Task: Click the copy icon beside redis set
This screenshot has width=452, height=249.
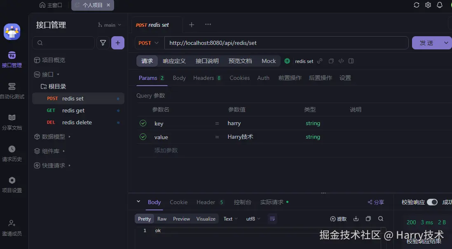Action: [331, 61]
